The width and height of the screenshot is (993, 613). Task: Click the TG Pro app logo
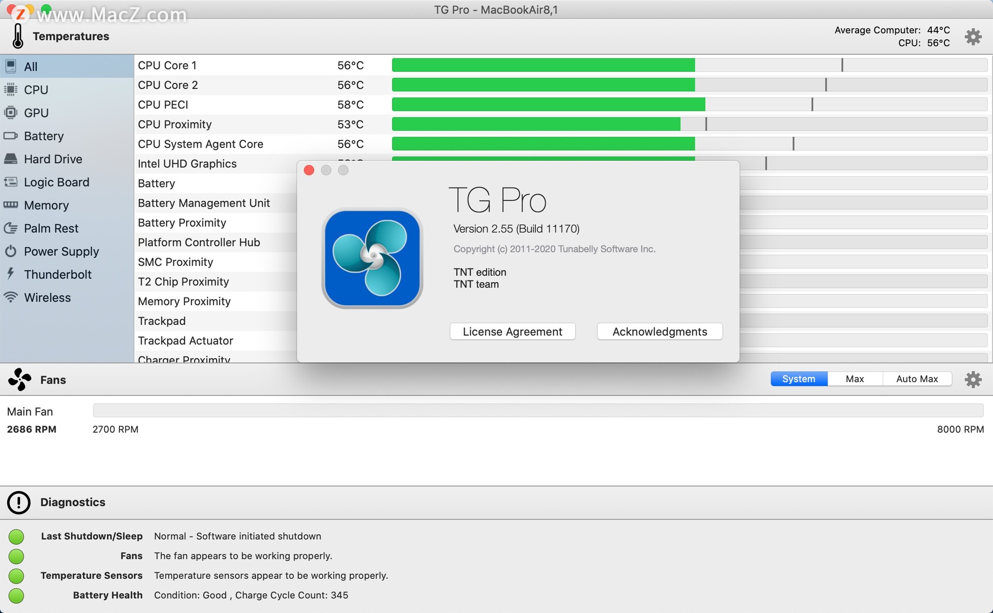pos(372,258)
